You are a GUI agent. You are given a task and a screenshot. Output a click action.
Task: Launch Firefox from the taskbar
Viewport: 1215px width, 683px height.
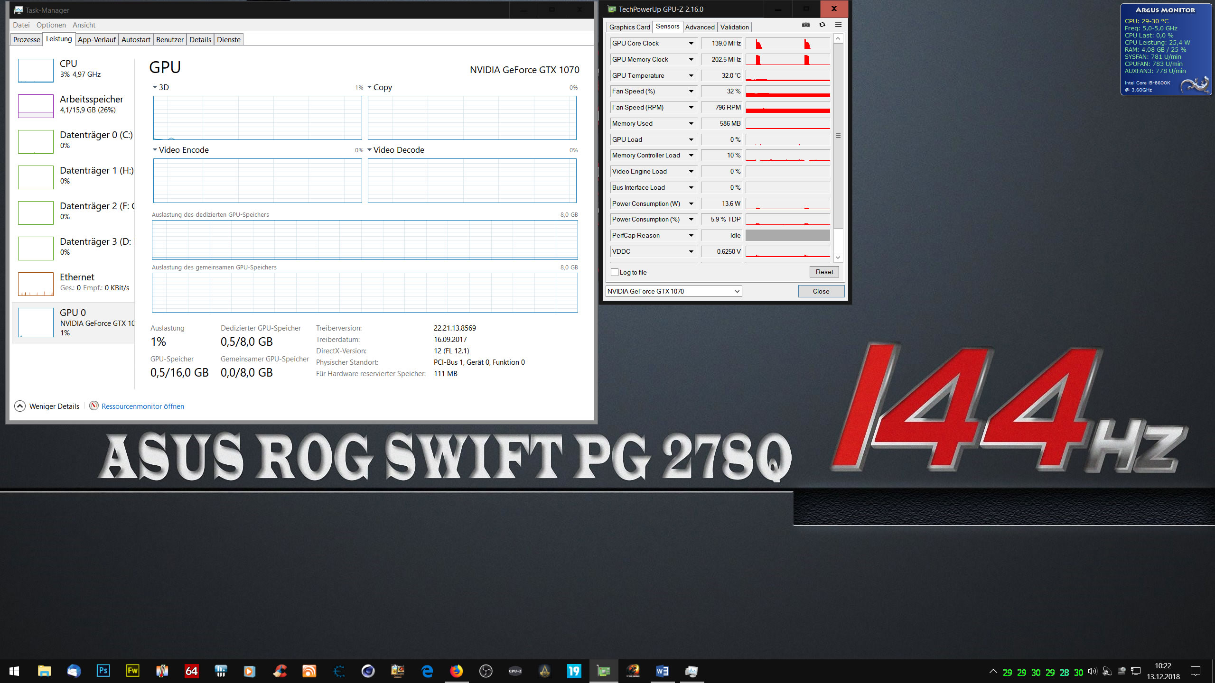(x=456, y=671)
